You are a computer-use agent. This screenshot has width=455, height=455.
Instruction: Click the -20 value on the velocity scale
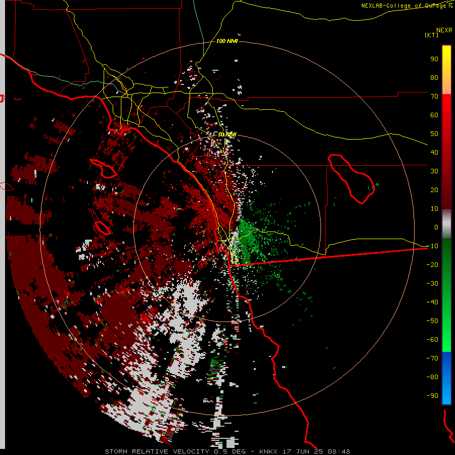pyautogui.click(x=432, y=264)
